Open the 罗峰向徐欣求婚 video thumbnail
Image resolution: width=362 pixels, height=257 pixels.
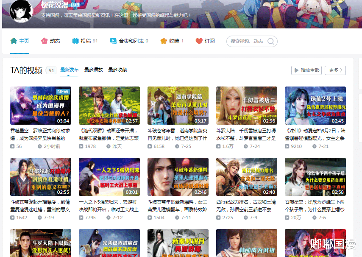pos(41,106)
